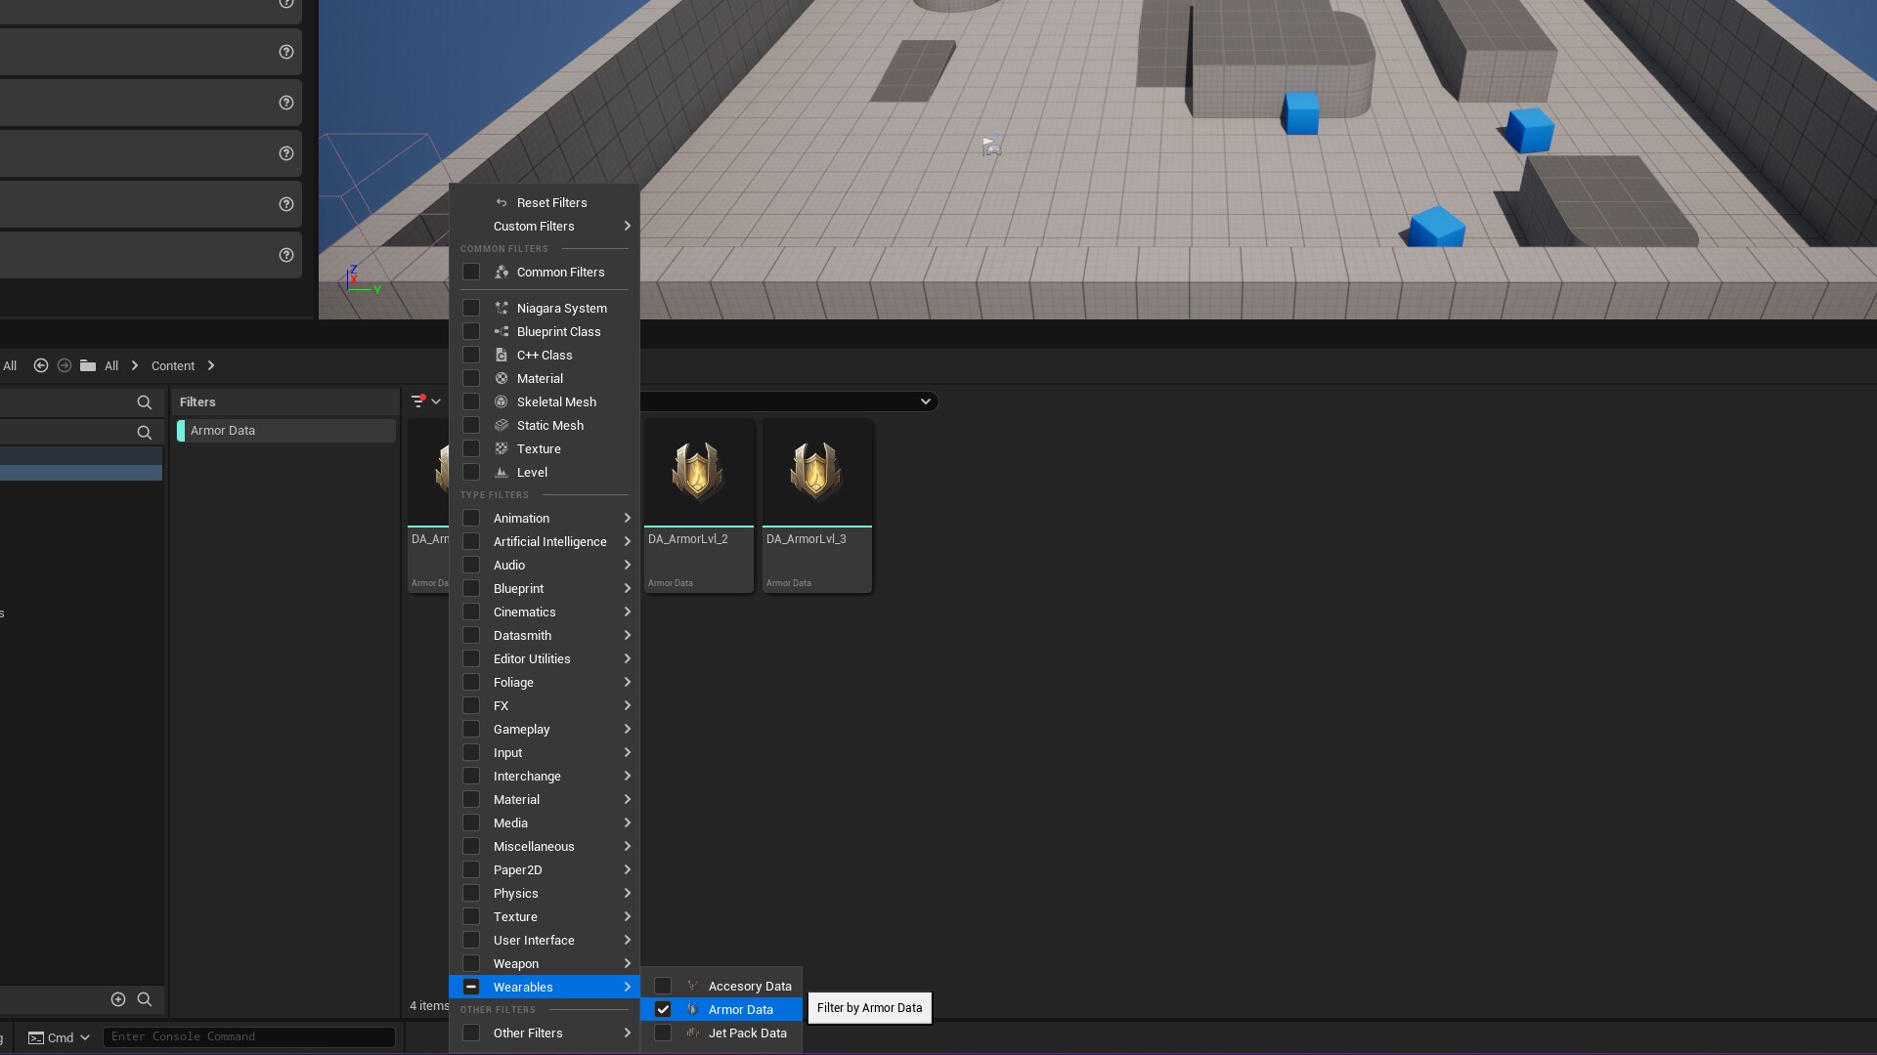Select Weapon in the type filters
The height and width of the screenshot is (1055, 1877).
516,964
